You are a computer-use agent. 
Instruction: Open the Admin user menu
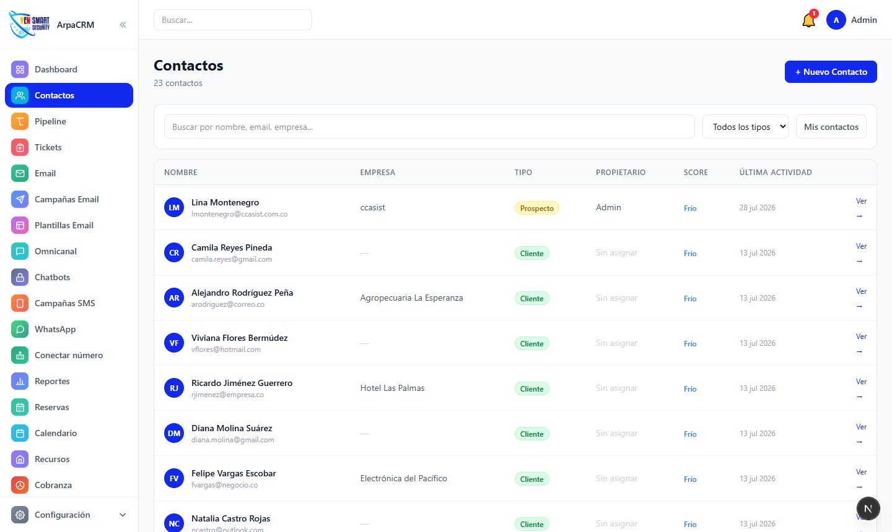click(x=852, y=20)
